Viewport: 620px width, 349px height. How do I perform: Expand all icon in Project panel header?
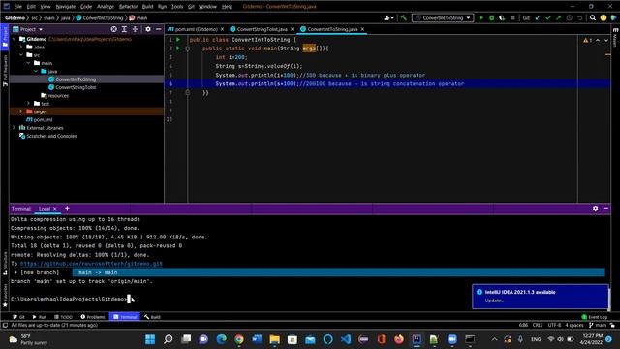(124, 29)
